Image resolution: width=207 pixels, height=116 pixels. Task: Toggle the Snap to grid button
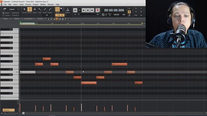tap(57, 9)
